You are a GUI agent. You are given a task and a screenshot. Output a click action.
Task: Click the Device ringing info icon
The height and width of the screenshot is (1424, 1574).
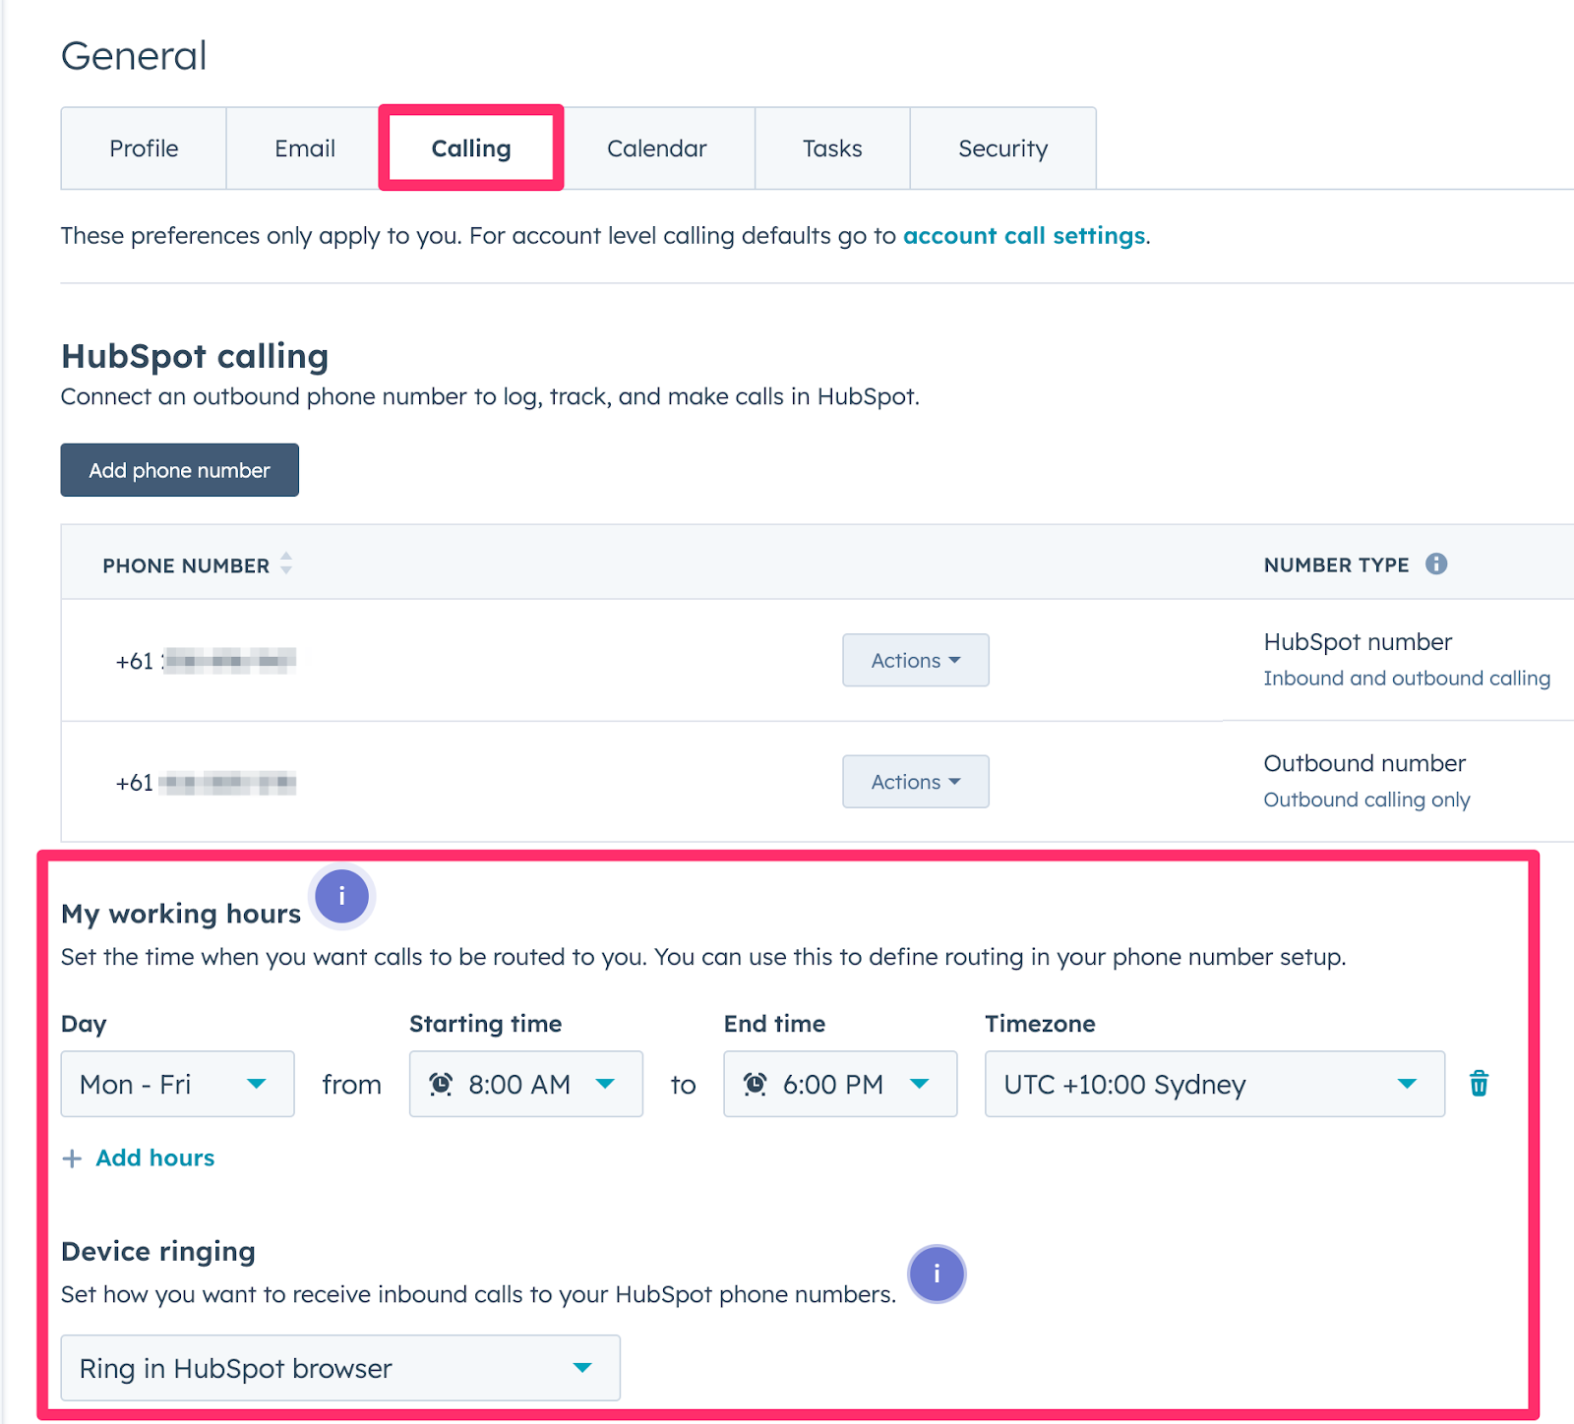(937, 1274)
